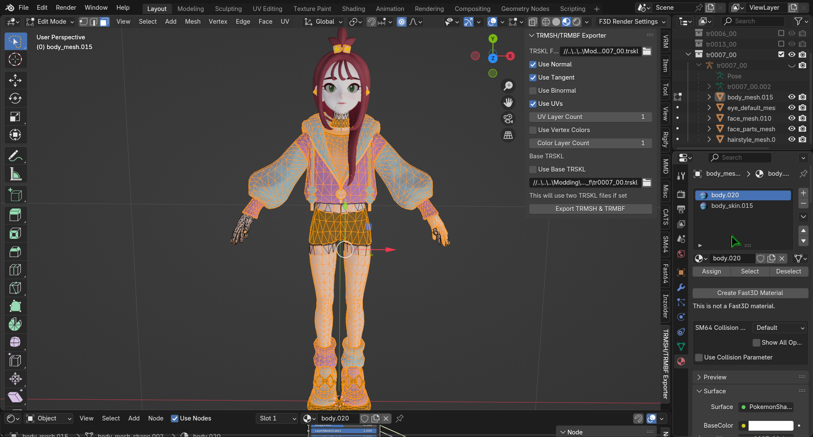Select the Extrude Region tool
The width and height of the screenshot is (813, 437).
15,215
